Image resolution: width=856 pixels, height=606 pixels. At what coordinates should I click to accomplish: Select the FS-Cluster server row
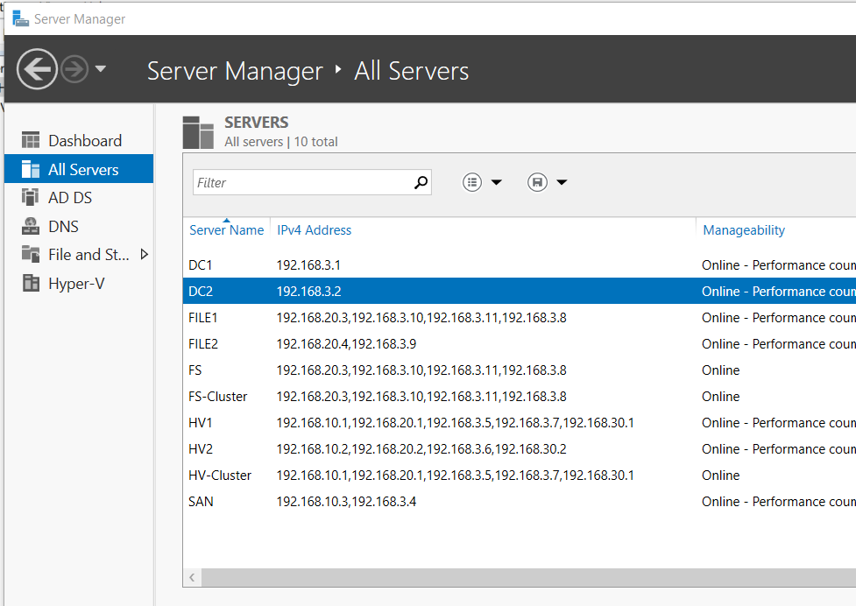(x=520, y=397)
